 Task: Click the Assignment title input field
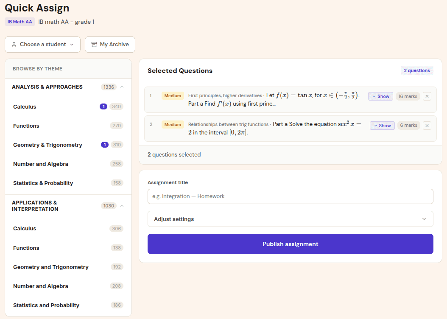[290, 196]
